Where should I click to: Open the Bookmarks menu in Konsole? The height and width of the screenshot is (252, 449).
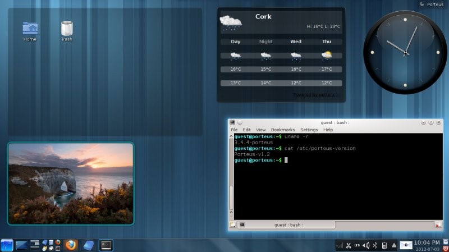tap(282, 130)
